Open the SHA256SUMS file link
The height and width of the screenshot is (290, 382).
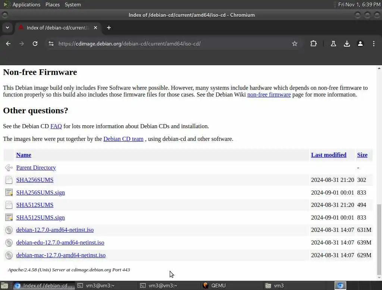pyautogui.click(x=35, y=180)
